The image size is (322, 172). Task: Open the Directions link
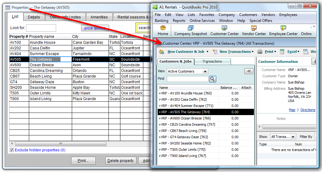[308, 110]
